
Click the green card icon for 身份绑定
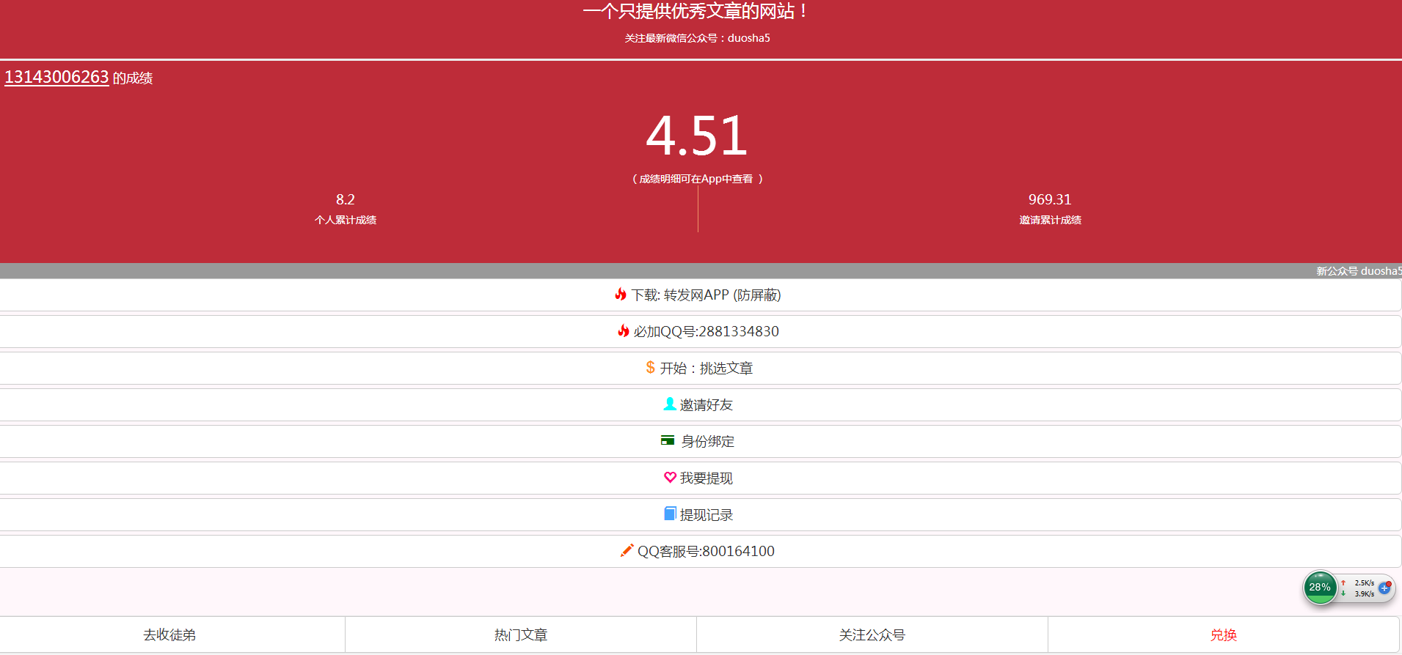668,440
